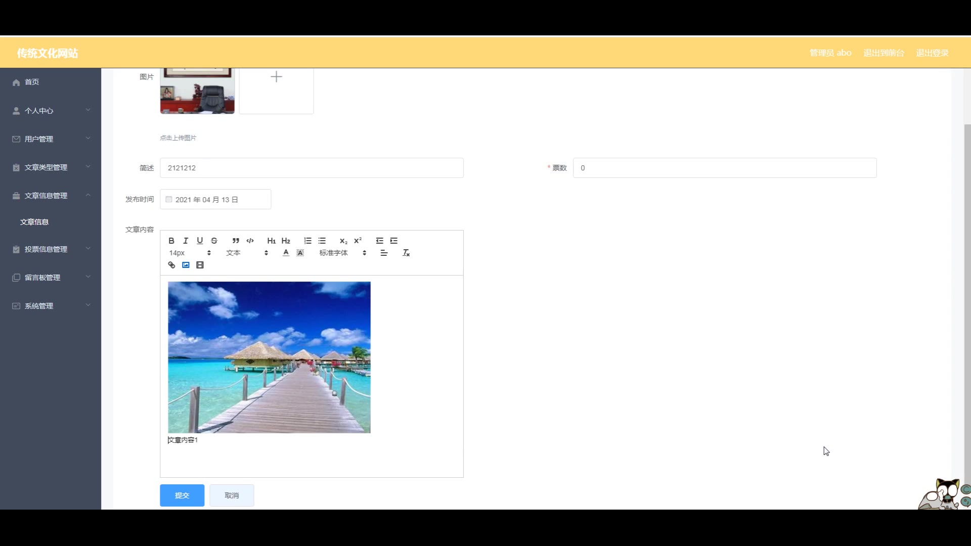Toggle italic text formatting
Image resolution: width=971 pixels, height=546 pixels.
(x=186, y=241)
